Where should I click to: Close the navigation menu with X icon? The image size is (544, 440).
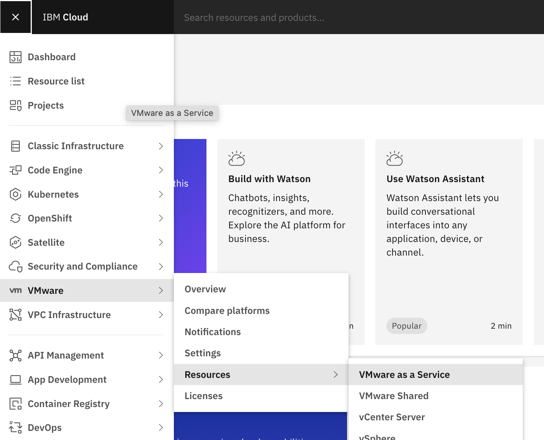point(16,17)
